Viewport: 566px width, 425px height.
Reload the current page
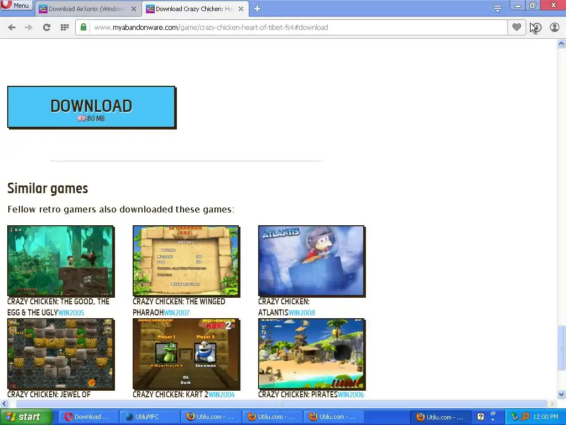point(46,28)
